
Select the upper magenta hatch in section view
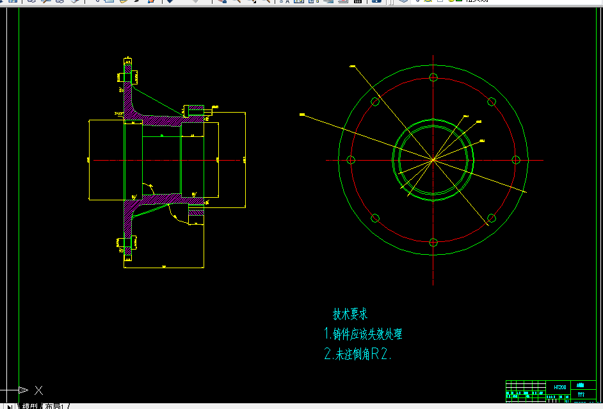click(161, 120)
